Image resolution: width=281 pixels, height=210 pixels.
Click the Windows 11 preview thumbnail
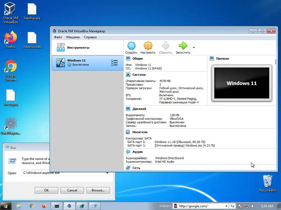pos(241,83)
